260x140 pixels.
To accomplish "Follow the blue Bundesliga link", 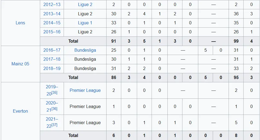I will click(x=85, y=50).
